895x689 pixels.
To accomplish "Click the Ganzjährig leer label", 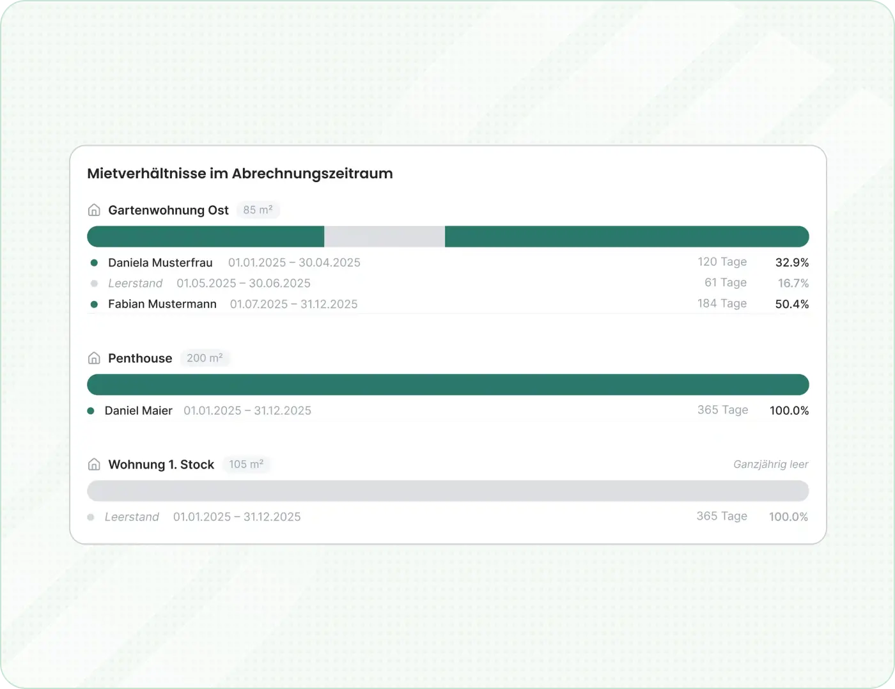I will pos(770,464).
